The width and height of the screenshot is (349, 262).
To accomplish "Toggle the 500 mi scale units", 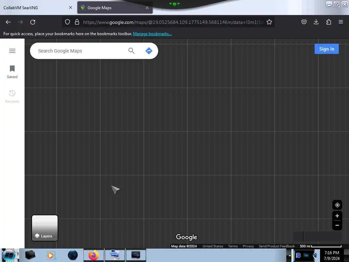I will click(x=320, y=246).
